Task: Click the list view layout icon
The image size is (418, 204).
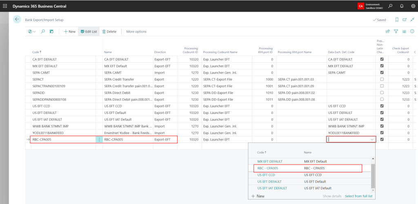Action: pos(404,31)
